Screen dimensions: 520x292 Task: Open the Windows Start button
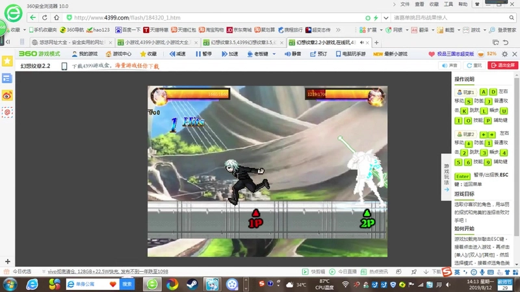pos(10,284)
